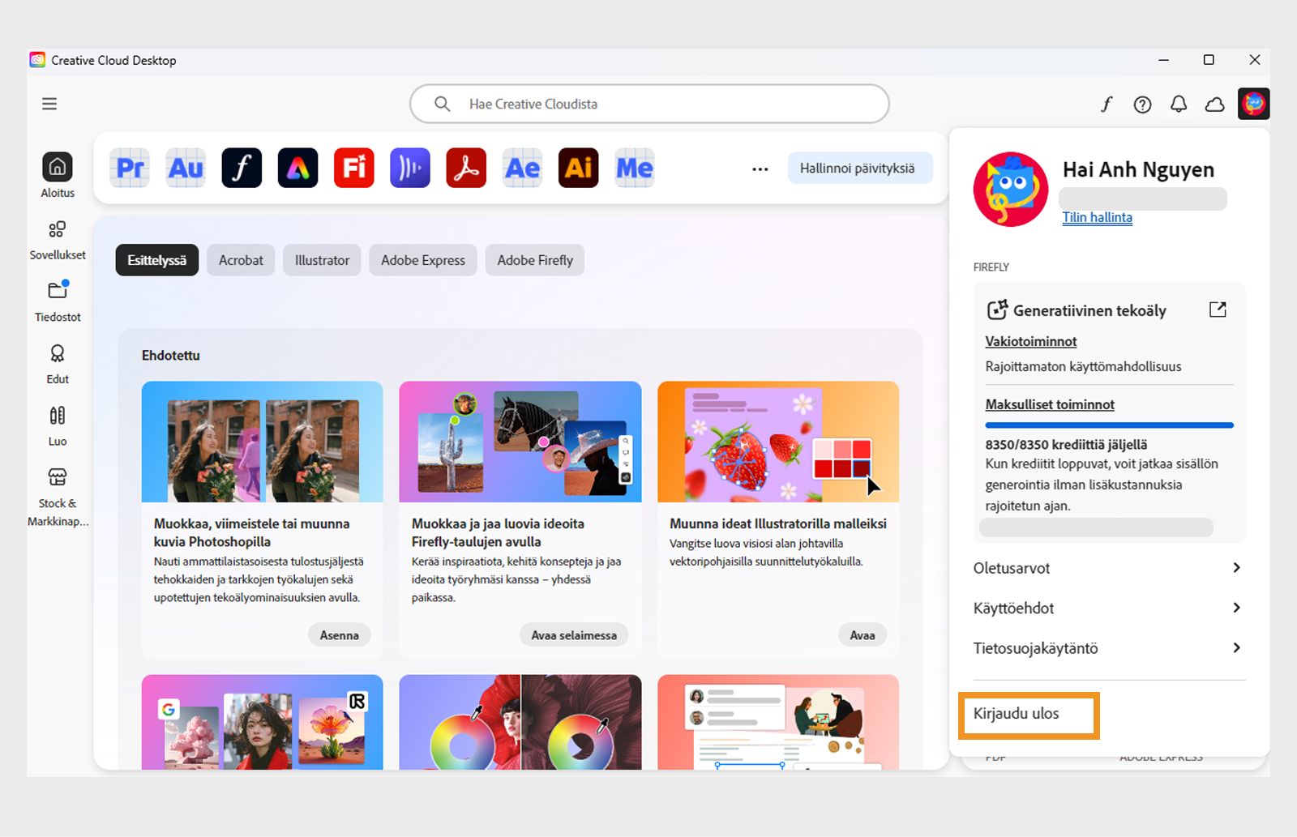Launch Illustrator app icon
Screen dimensions: 1297x837
pyautogui.click(x=579, y=168)
